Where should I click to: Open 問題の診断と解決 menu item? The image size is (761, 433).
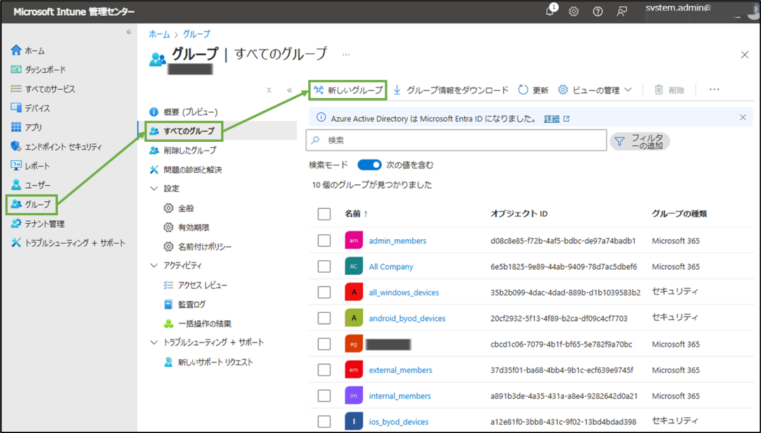point(186,170)
